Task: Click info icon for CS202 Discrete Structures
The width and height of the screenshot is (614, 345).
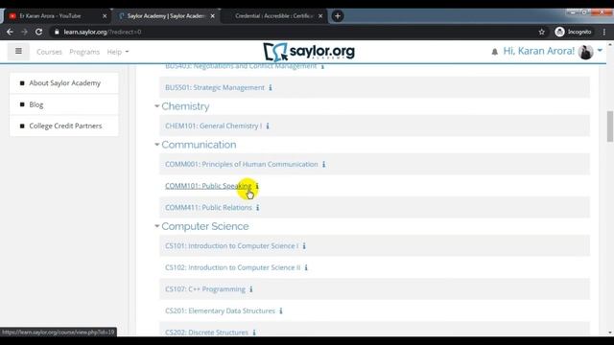Action: pyautogui.click(x=254, y=333)
